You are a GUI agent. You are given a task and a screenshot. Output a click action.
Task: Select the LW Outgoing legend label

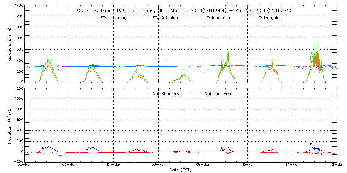(269, 18)
